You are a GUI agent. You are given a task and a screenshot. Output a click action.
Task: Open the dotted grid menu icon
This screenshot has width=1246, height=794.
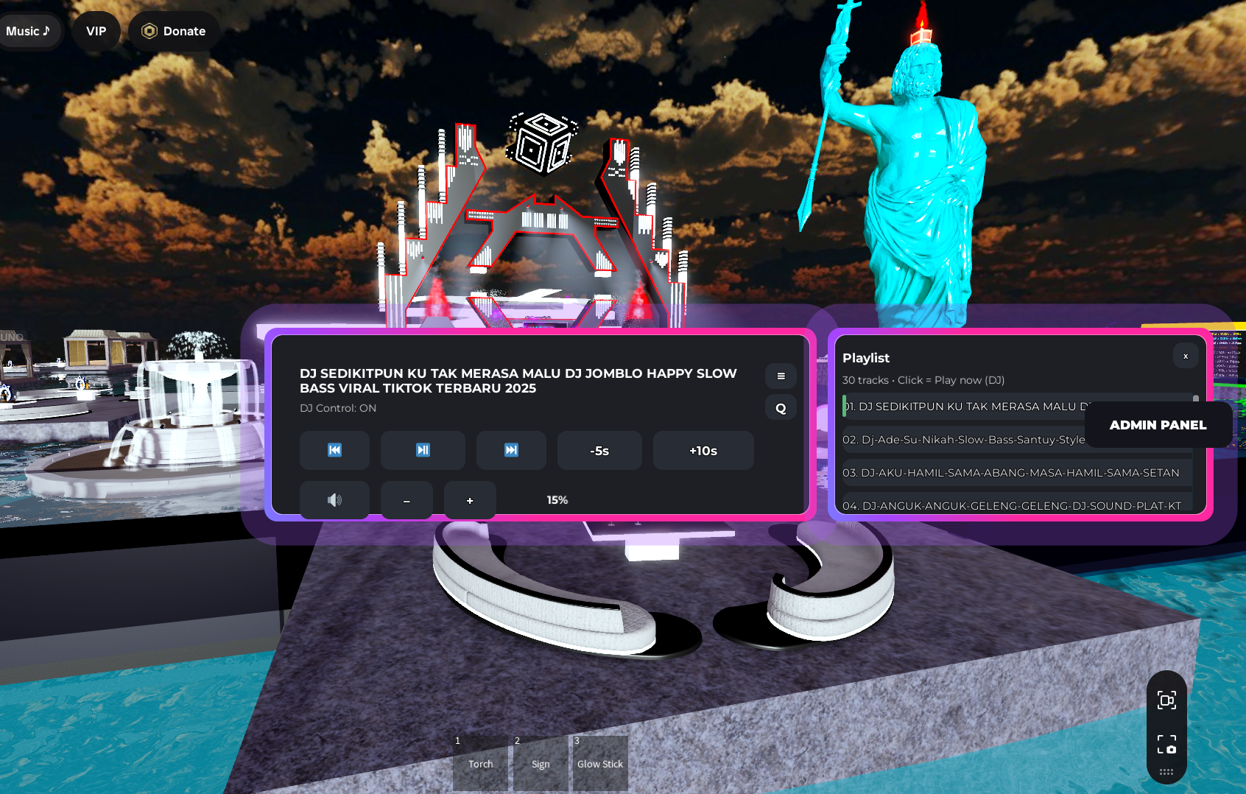click(x=1166, y=772)
